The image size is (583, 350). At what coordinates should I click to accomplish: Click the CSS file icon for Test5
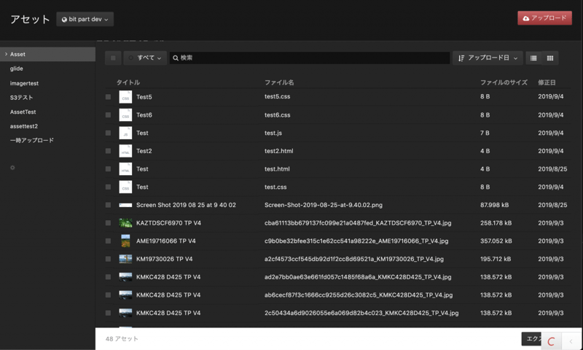tap(125, 97)
